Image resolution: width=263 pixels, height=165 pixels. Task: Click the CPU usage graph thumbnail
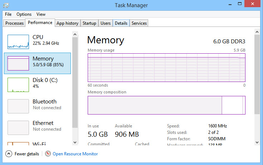[18, 42]
